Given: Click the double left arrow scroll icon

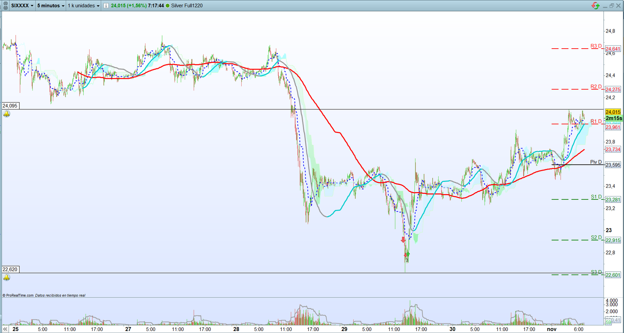Looking at the screenshot, I should click(x=5, y=329).
